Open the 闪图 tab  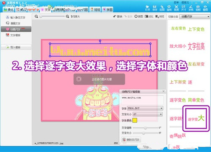click(x=83, y=10)
